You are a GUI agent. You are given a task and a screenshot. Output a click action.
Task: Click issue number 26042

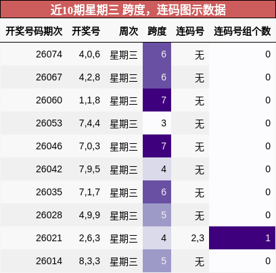coord(49,169)
